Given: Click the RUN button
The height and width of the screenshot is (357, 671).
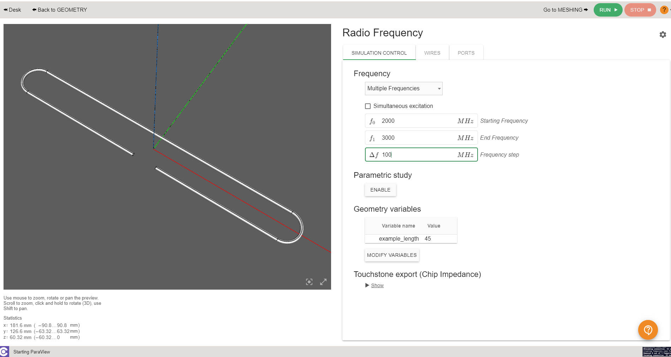Looking at the screenshot, I should [608, 10].
